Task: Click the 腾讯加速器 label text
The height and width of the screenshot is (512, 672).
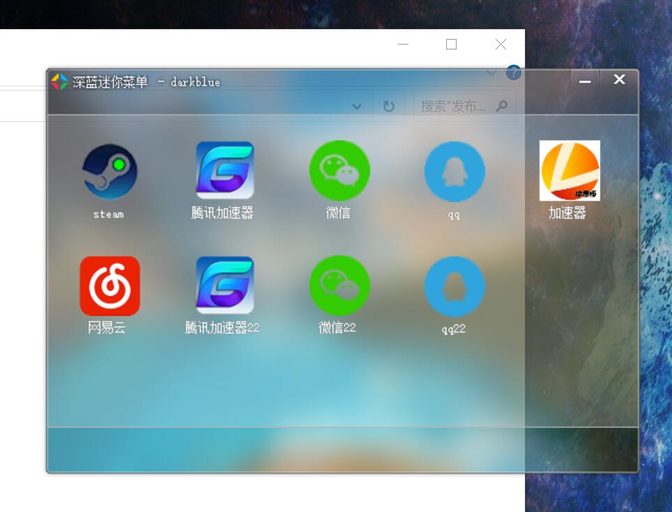Action: pyautogui.click(x=222, y=212)
